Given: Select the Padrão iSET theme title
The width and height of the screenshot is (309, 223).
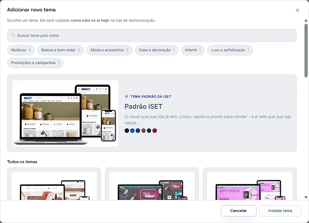Looking at the screenshot, I should [144, 106].
